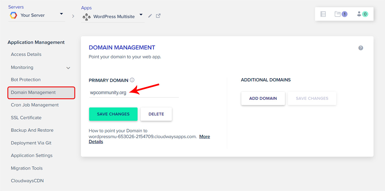Select Cron Job Management in the sidebar

pyautogui.click(x=35, y=105)
